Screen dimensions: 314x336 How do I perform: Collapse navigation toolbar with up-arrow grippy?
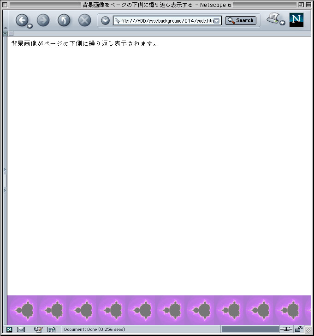(6, 28)
